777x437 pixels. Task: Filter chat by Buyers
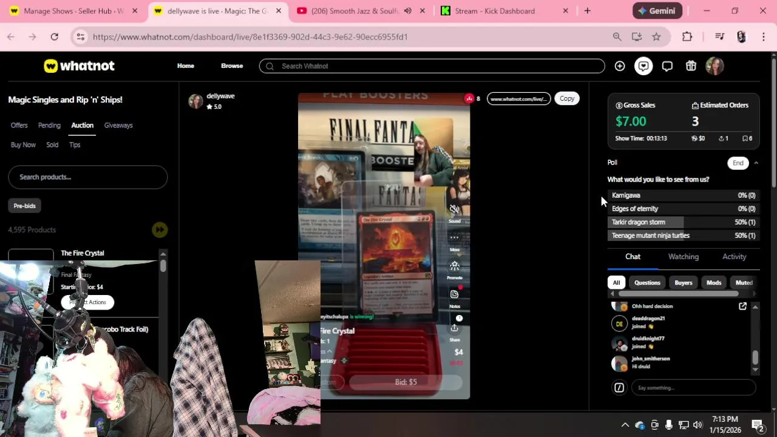tap(683, 282)
